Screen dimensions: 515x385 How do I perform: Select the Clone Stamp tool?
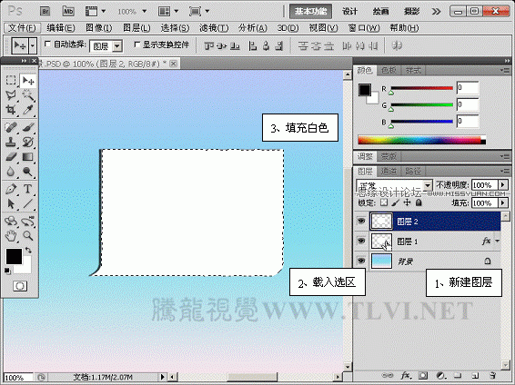(11, 143)
